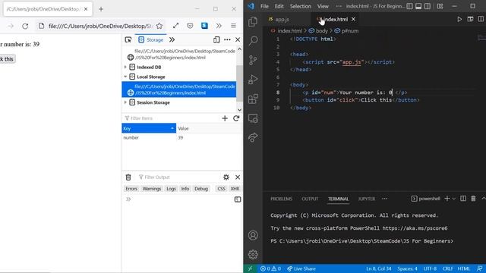486x273 pixels.
Task: Save to Pocket in Firefox toolbar
Action: [x=190, y=26]
